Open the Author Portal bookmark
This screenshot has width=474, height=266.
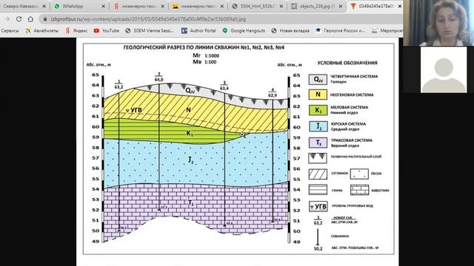click(198, 31)
